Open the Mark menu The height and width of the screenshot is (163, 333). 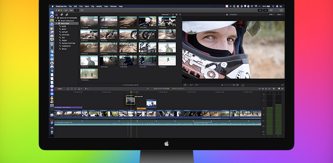tap(87, 7)
